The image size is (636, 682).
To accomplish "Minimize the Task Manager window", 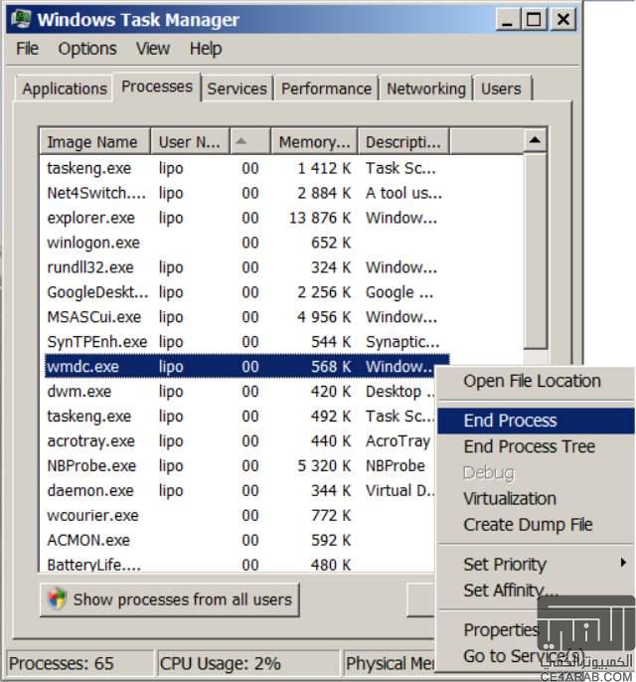I will pyautogui.click(x=507, y=20).
